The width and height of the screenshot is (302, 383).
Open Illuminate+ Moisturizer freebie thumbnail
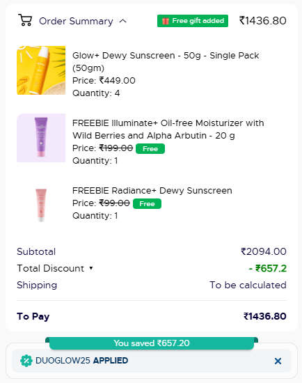(x=41, y=138)
